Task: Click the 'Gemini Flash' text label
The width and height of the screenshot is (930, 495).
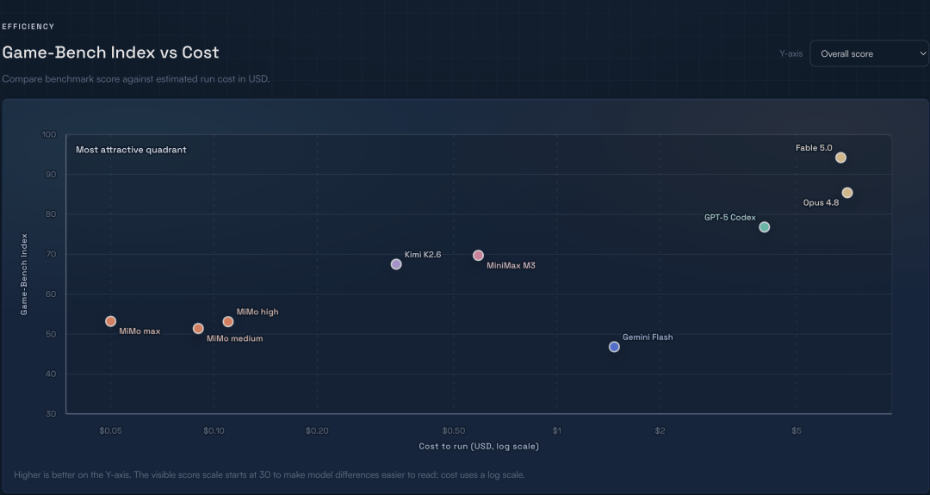Action: coord(648,337)
